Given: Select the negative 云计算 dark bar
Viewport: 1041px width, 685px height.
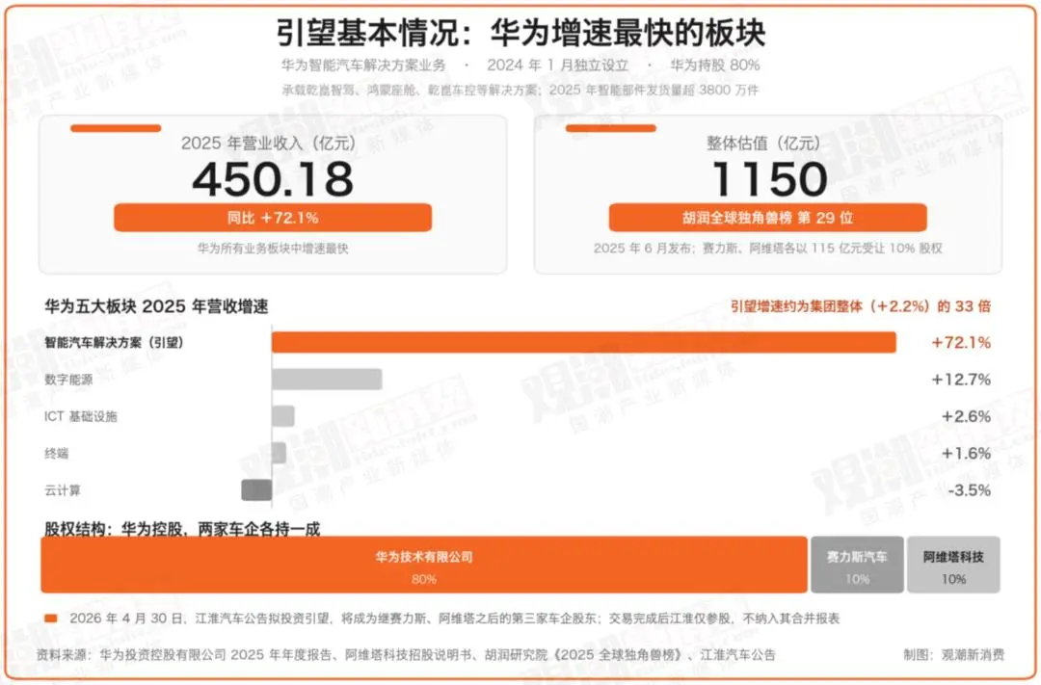Looking at the screenshot, I should point(257,489).
